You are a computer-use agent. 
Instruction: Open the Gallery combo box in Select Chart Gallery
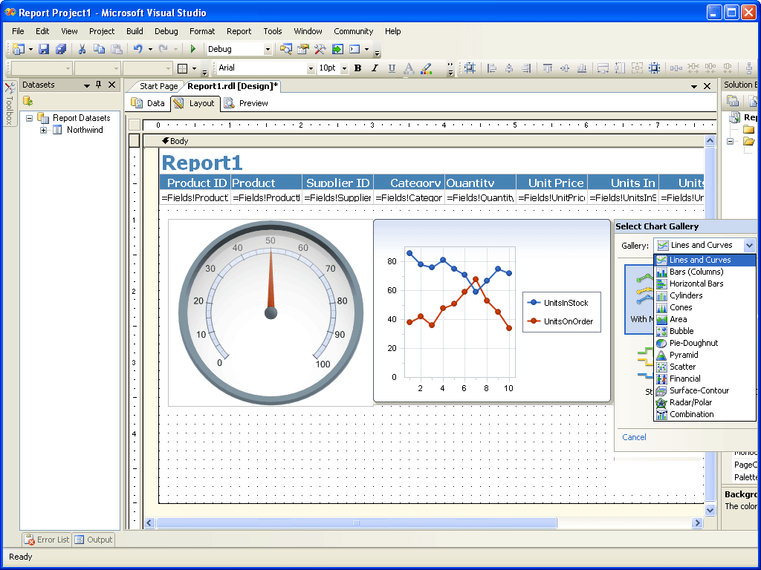tap(705, 245)
